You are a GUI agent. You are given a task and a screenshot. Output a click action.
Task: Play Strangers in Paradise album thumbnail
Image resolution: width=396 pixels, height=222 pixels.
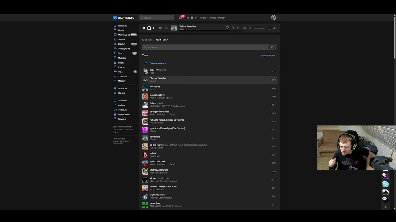click(145, 113)
